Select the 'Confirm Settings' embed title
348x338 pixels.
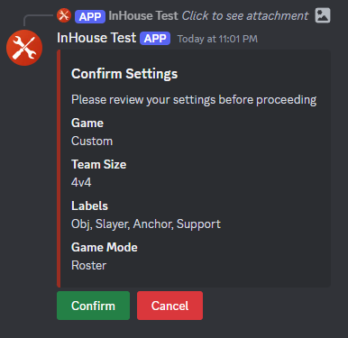point(124,74)
